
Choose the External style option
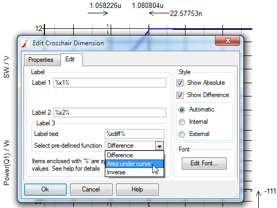point(182,134)
